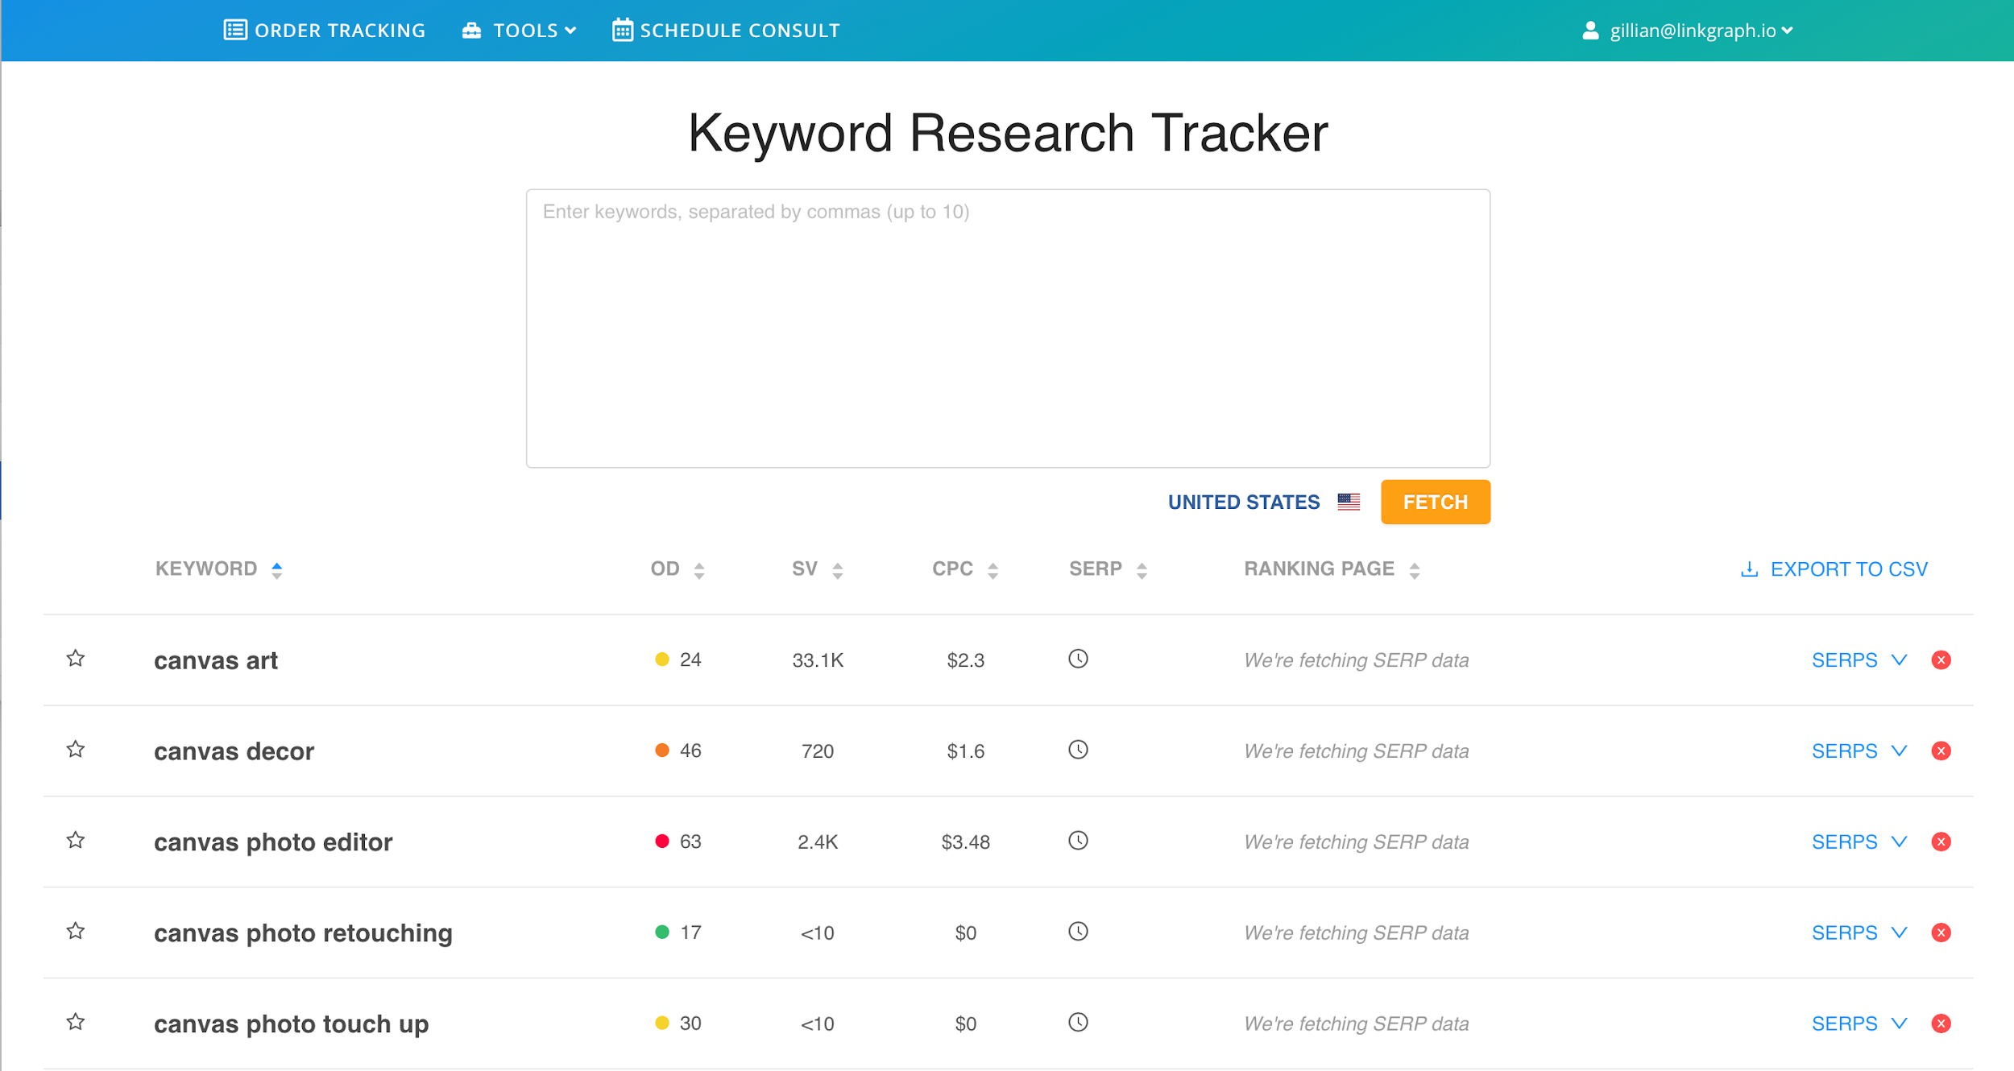Sort table by SERP column

click(x=1108, y=569)
